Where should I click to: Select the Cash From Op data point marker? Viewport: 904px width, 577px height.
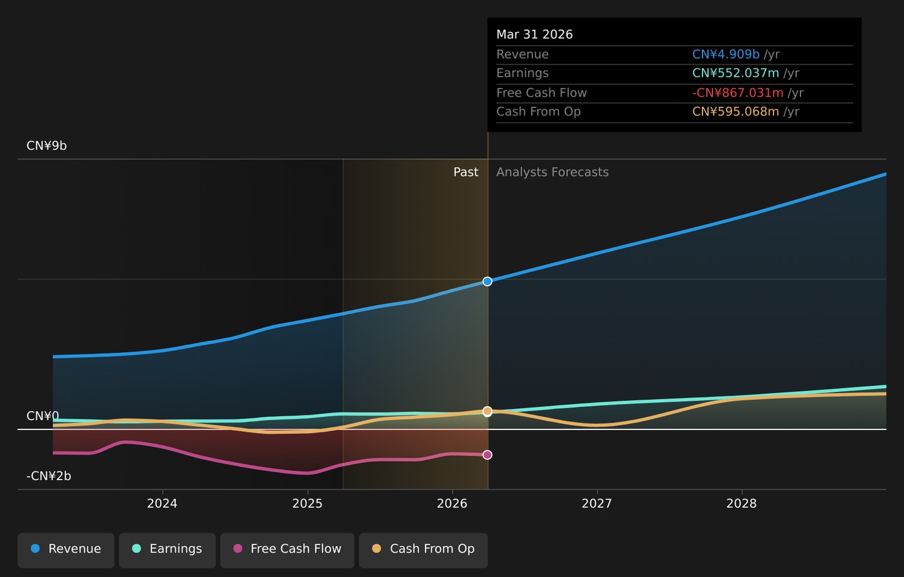click(x=487, y=411)
